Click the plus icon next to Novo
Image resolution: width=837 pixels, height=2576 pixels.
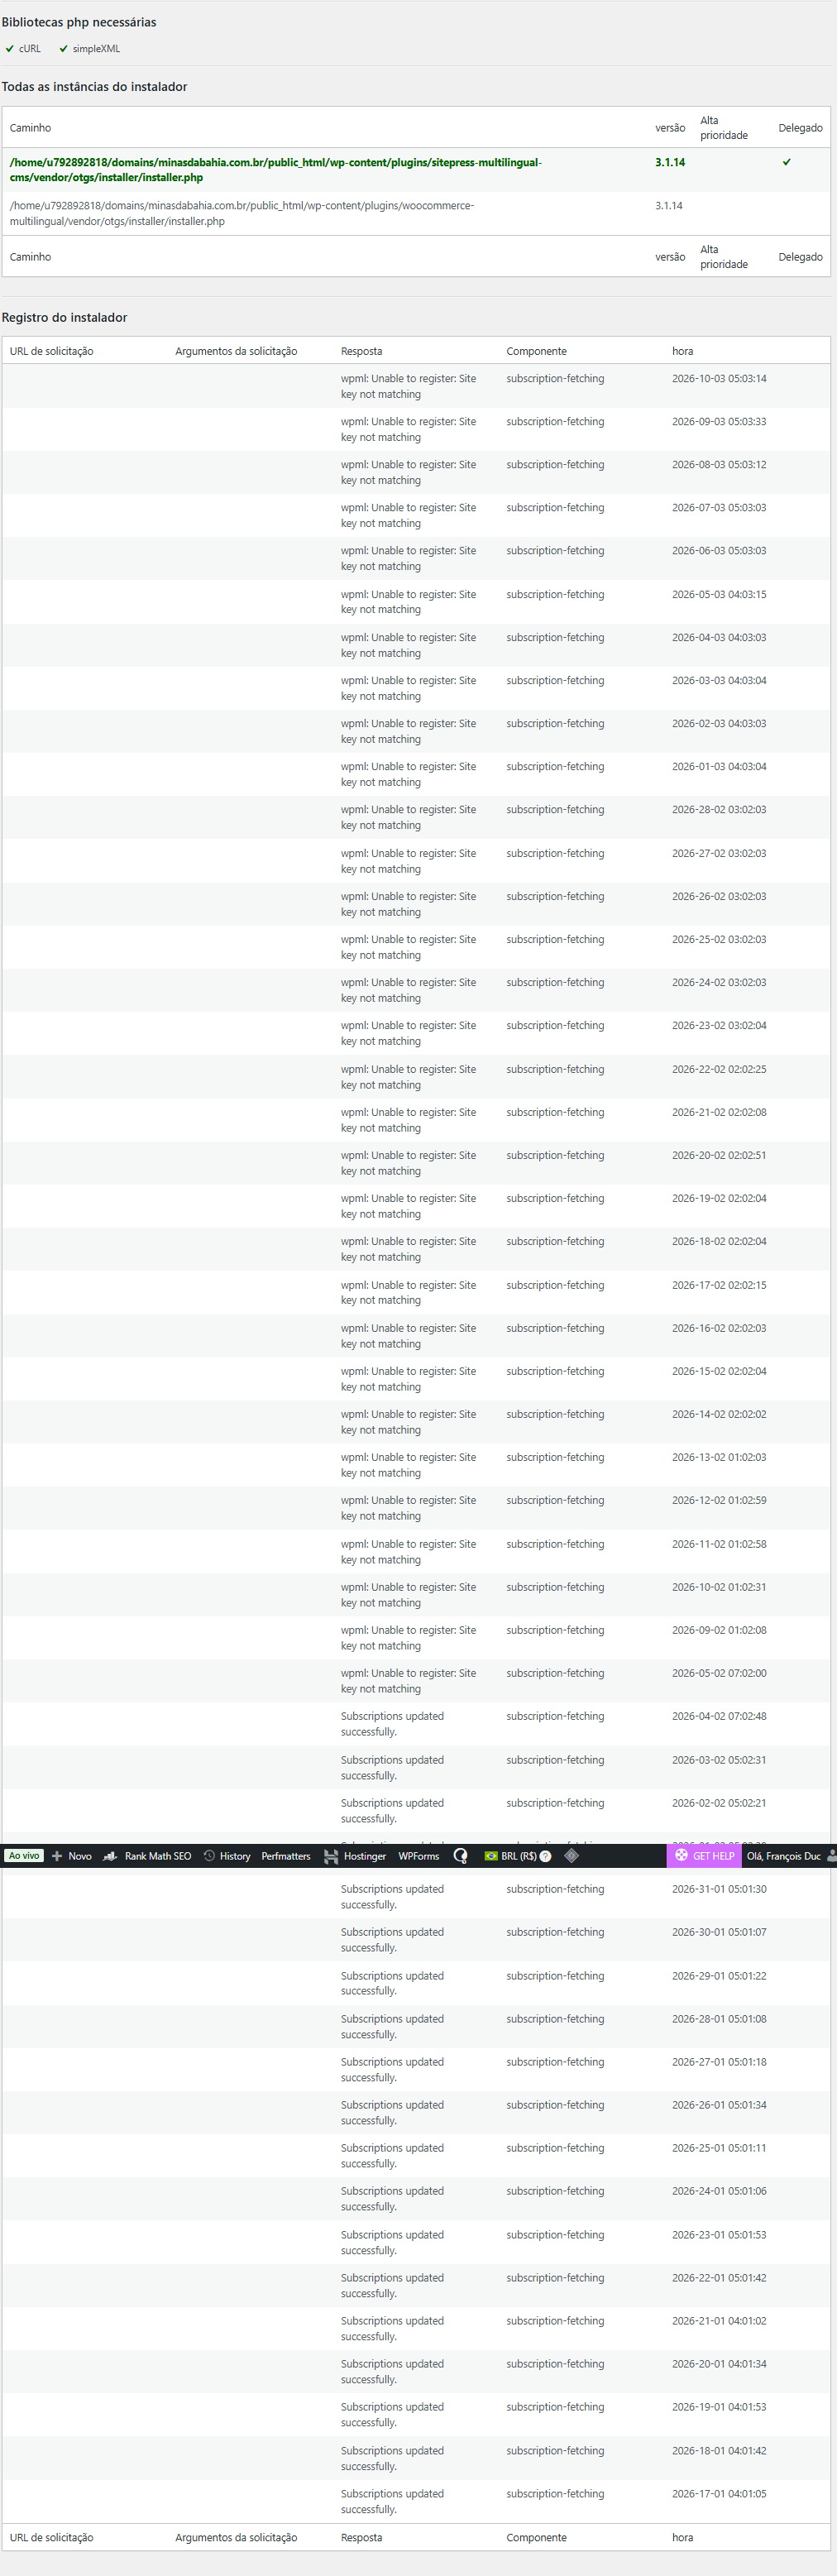[57, 1856]
